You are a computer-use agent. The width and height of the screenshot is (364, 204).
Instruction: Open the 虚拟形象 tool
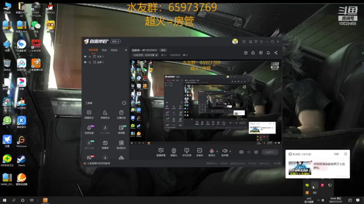click(89, 145)
